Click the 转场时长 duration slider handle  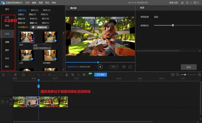tap(173, 25)
